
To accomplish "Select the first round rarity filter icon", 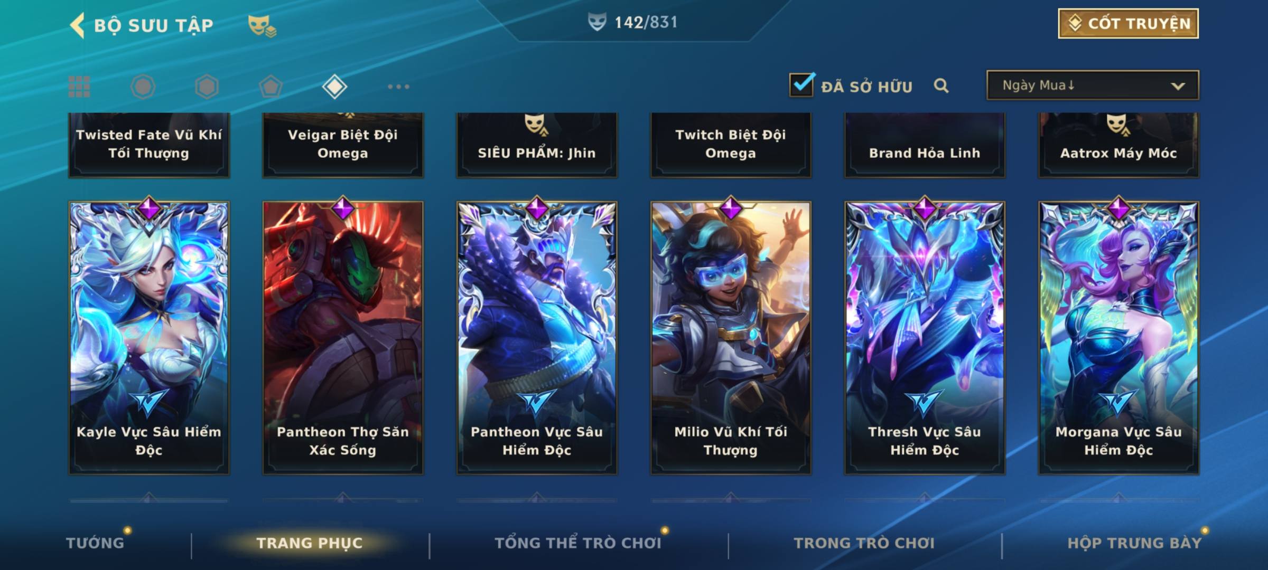I will [x=143, y=87].
